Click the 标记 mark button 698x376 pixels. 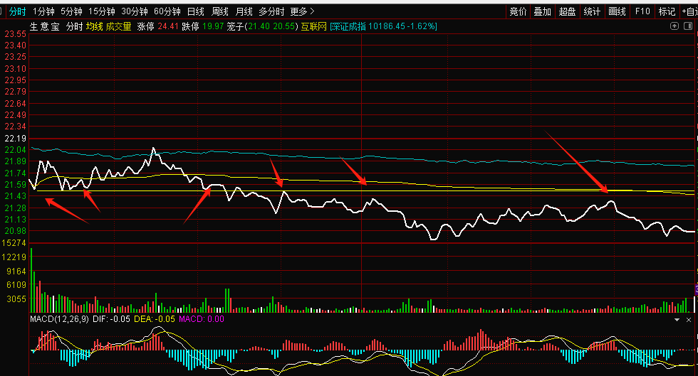click(667, 11)
